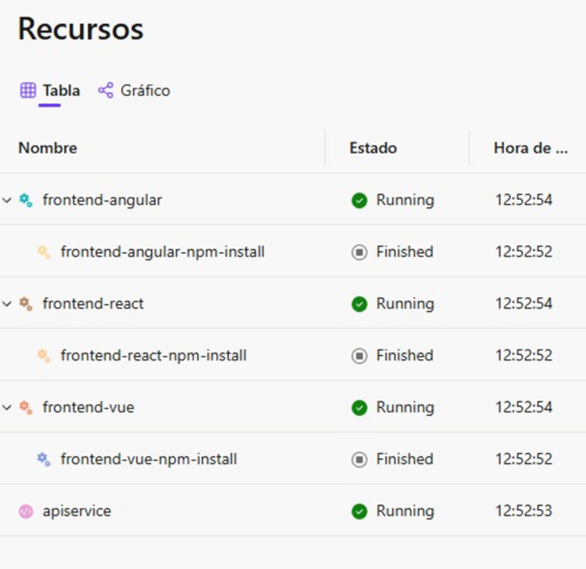Click the orange gears icon beside frontend-vue
The height and width of the screenshot is (569, 586).
click(x=26, y=407)
